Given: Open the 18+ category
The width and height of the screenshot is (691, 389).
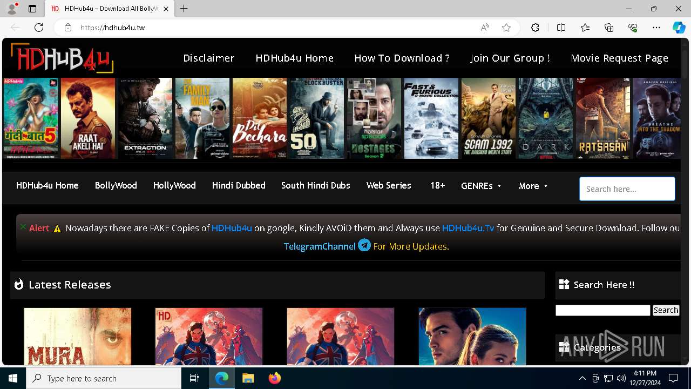Looking at the screenshot, I should [x=438, y=185].
